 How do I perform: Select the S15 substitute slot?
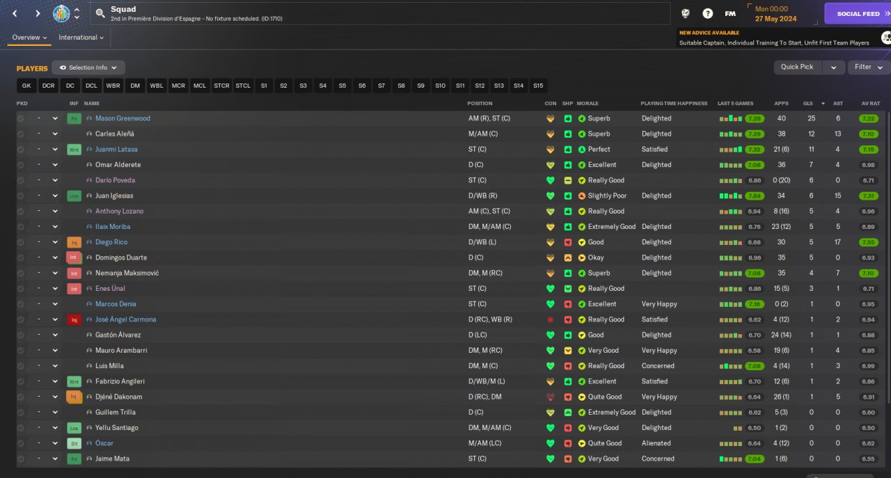pos(538,86)
